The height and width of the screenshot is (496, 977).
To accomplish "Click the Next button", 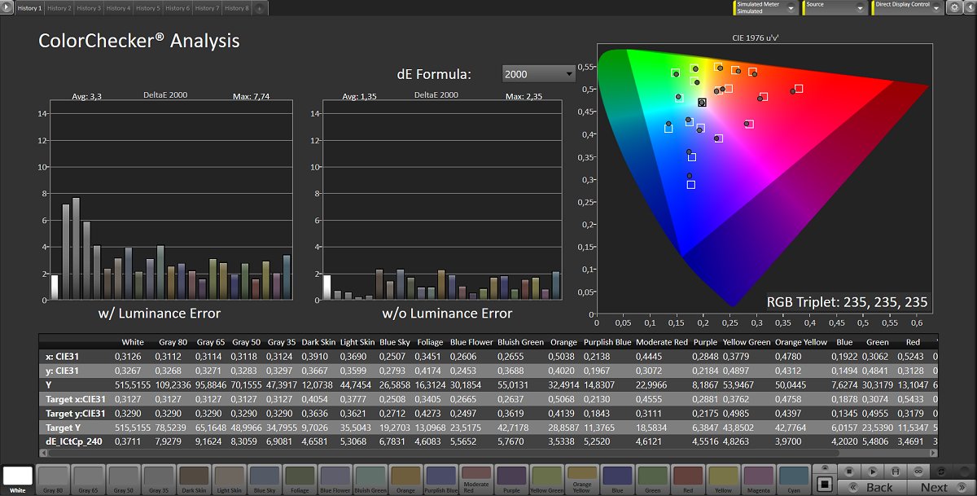I will (x=942, y=487).
